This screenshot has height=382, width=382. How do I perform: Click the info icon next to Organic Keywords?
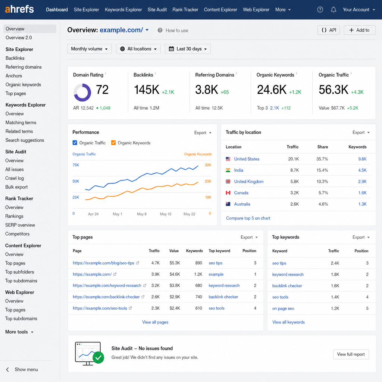point(297,73)
